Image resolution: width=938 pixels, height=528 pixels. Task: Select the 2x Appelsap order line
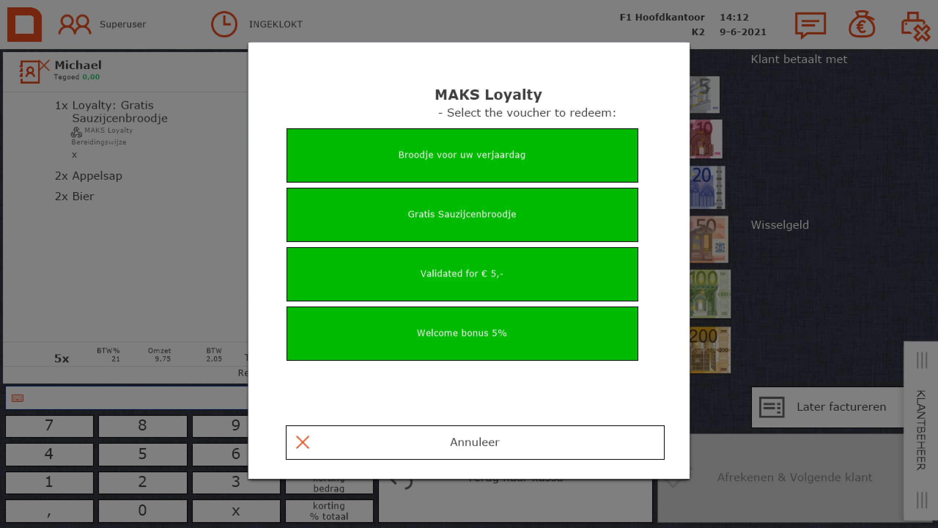89,176
